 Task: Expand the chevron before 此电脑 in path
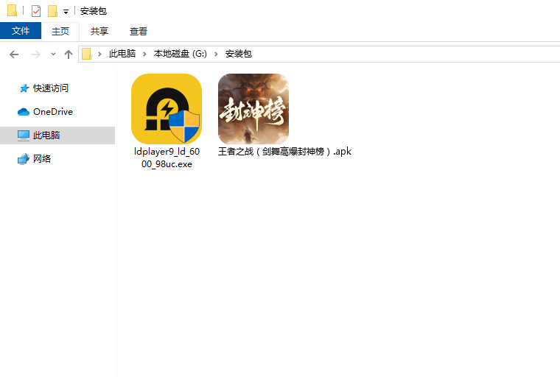[x=99, y=54]
